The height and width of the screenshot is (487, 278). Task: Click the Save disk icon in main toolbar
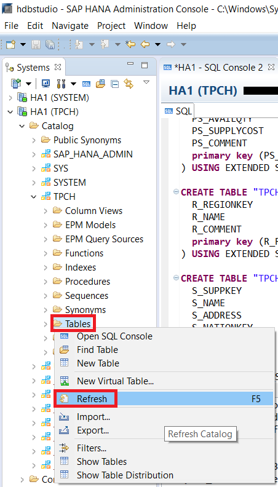coord(36,45)
